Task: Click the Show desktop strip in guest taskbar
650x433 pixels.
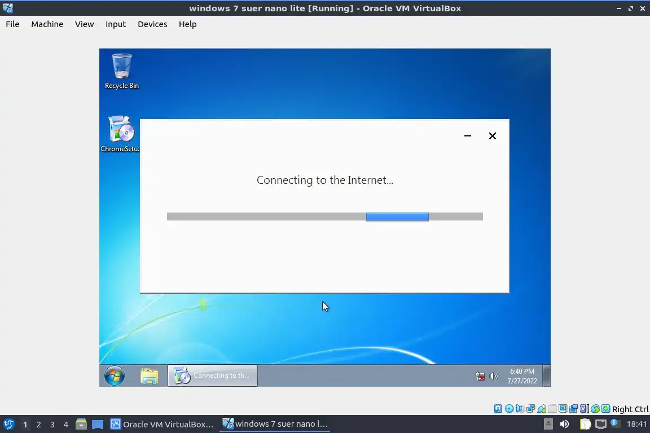Action: tap(547, 375)
